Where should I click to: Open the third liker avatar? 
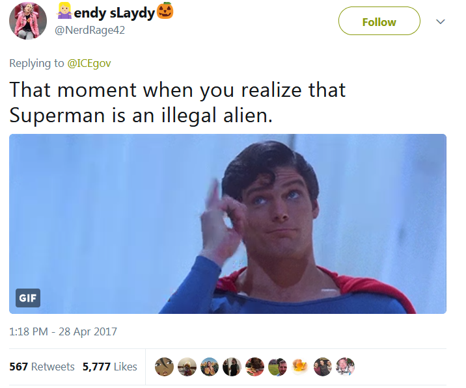point(210,367)
